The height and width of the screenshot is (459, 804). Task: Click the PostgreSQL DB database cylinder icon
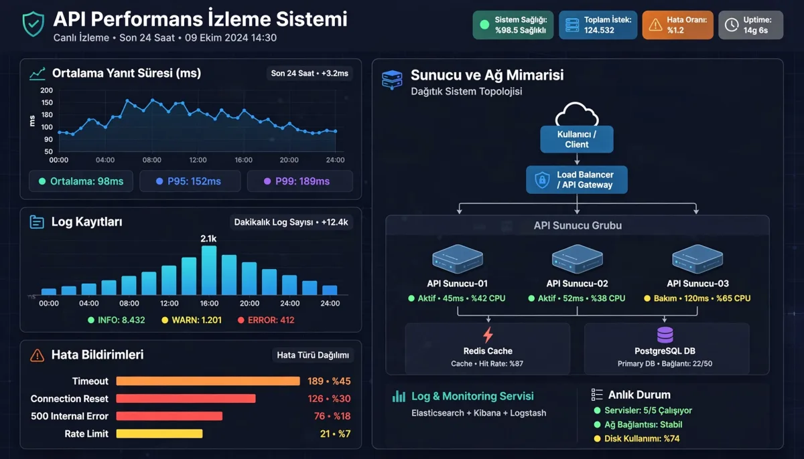pyautogui.click(x=665, y=335)
